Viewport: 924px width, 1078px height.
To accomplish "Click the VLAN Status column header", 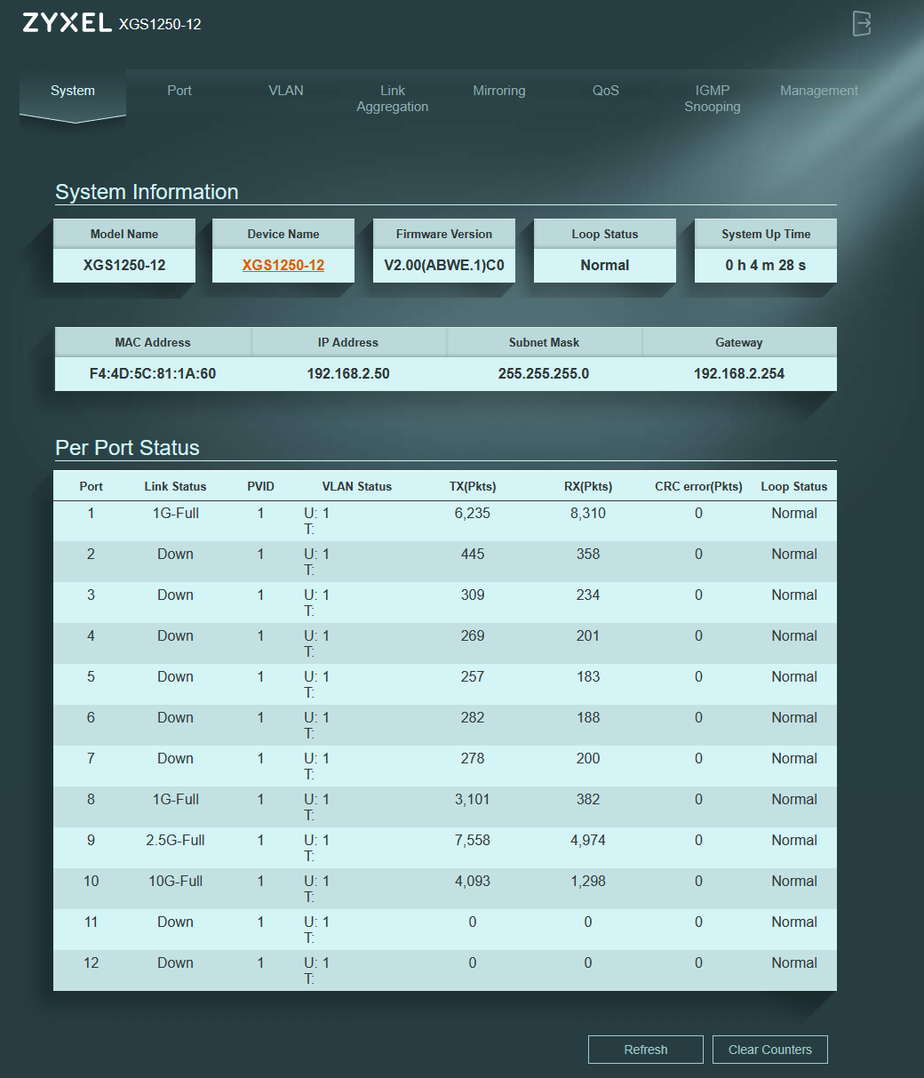I will tap(356, 486).
